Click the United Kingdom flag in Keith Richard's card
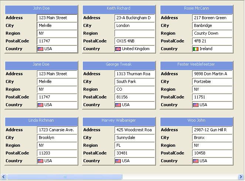Screen dimensions: 245x181 click(118, 49)
